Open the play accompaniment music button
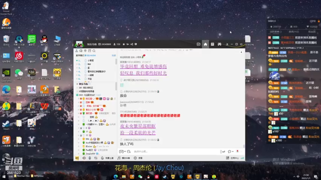The image size is (321, 180). coord(124,158)
